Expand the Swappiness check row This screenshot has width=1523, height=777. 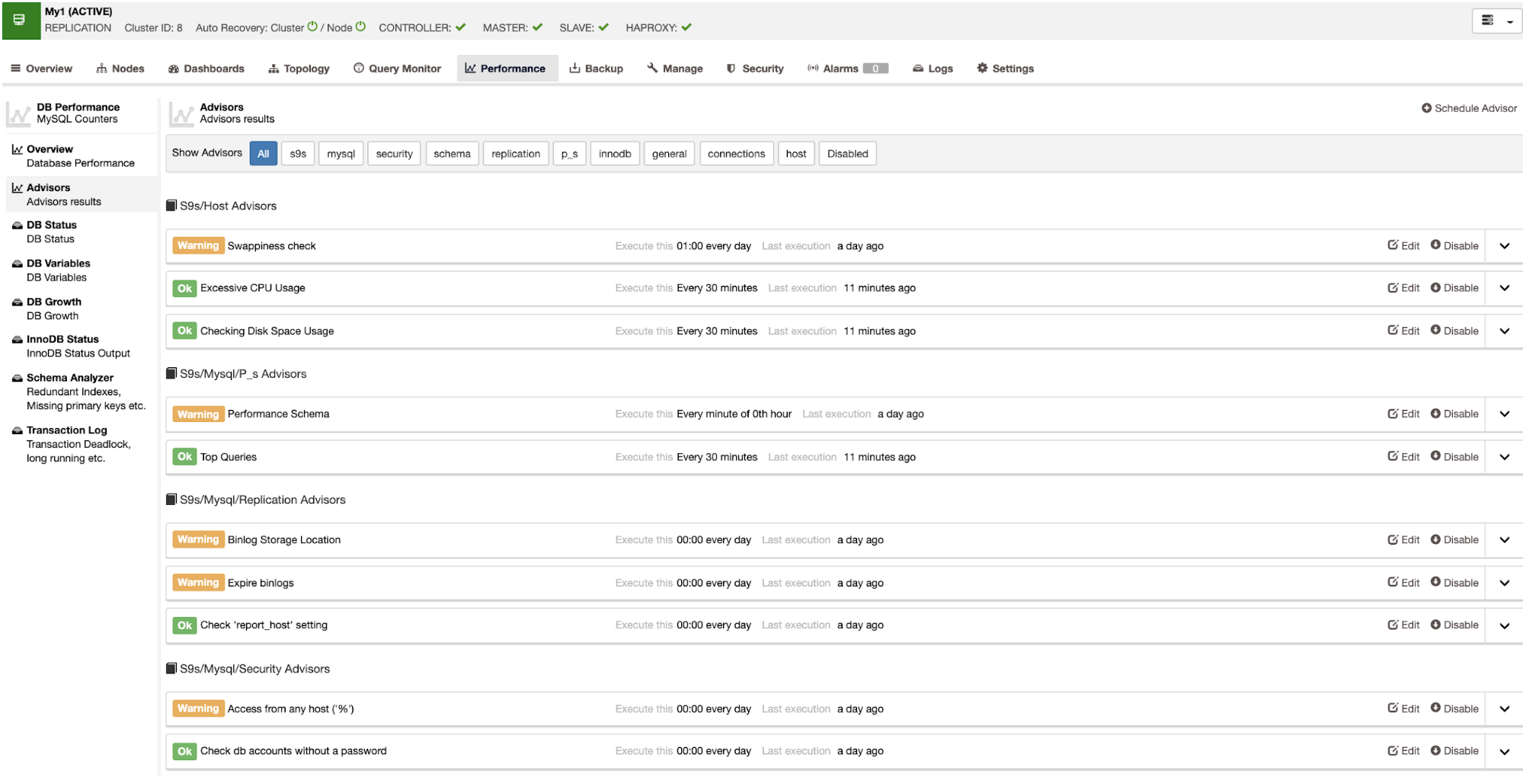click(1505, 246)
